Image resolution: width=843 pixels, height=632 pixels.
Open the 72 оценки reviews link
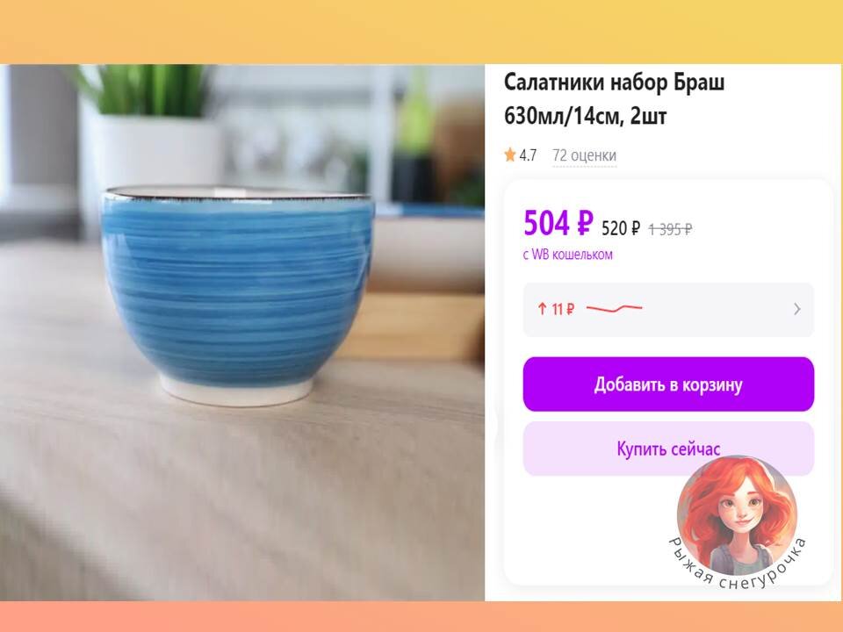585,155
